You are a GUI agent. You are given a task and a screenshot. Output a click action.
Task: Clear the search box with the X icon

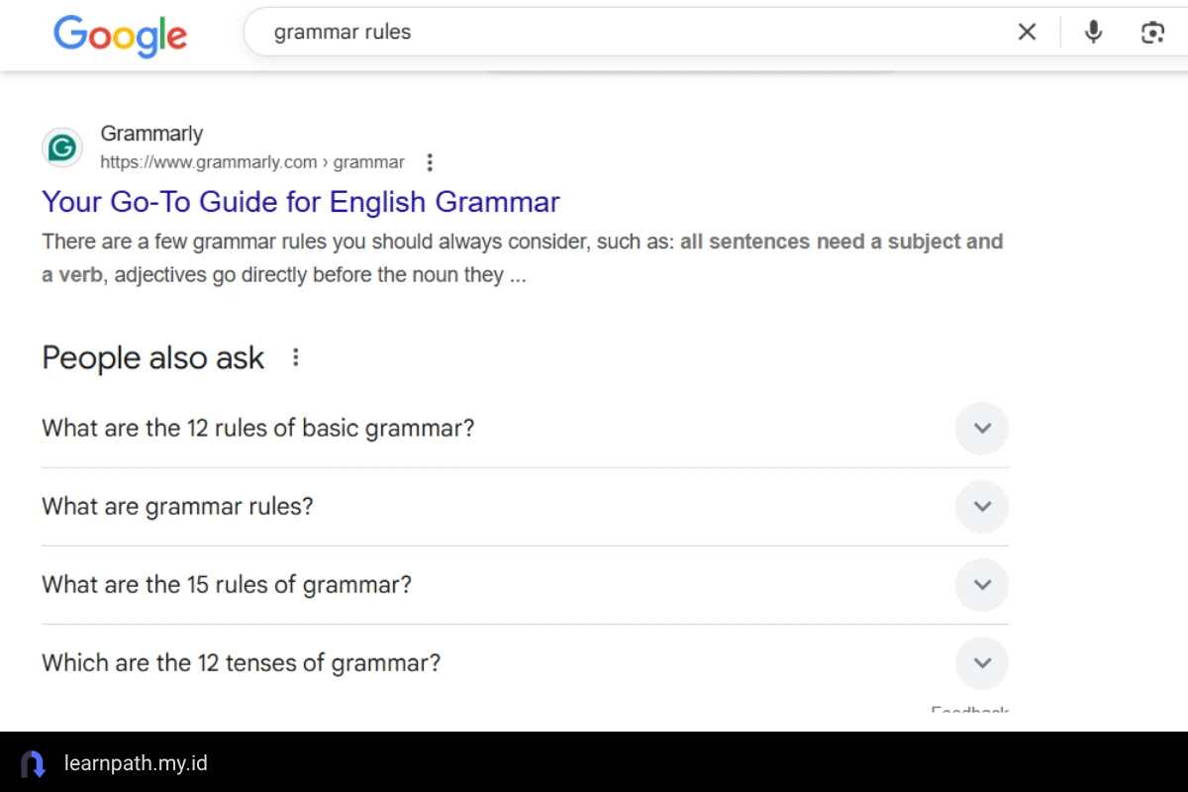tap(1027, 33)
